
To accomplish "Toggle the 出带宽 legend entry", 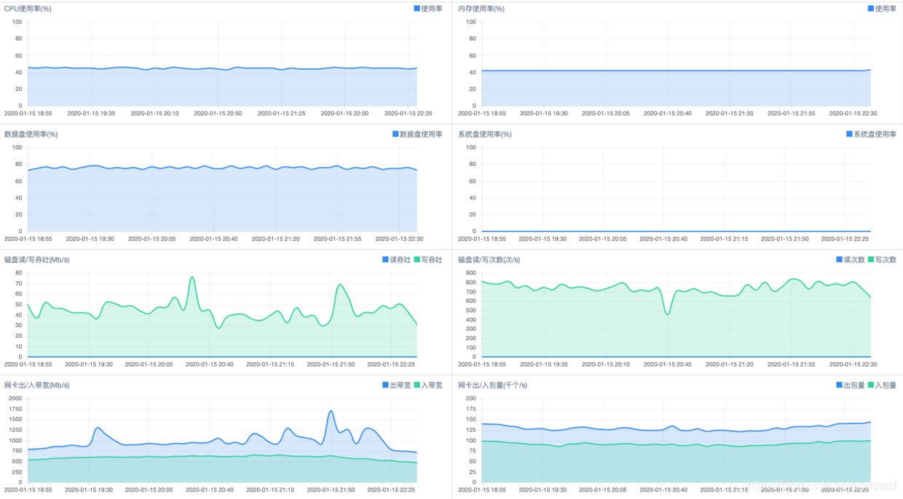I will point(396,385).
